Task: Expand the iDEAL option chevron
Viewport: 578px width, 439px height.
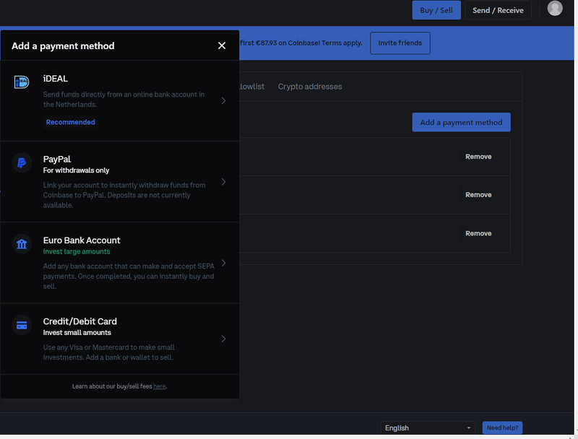Action: tap(223, 100)
